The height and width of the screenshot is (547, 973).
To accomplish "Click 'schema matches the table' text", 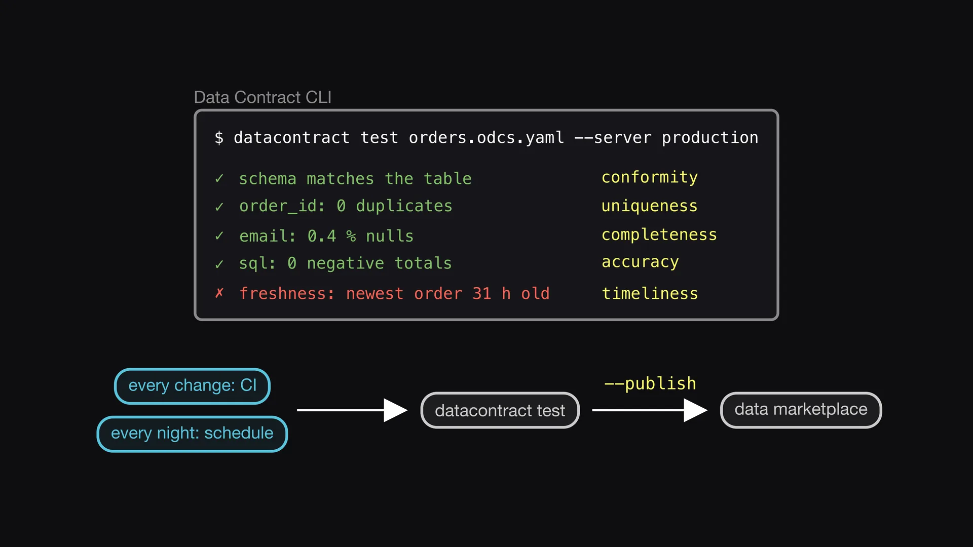I will tap(355, 179).
